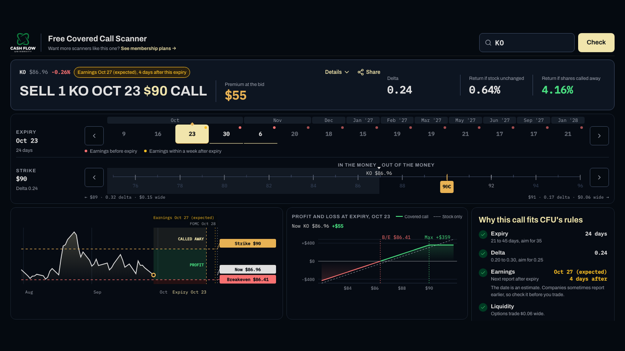Expand the Details dropdown

pyautogui.click(x=337, y=72)
